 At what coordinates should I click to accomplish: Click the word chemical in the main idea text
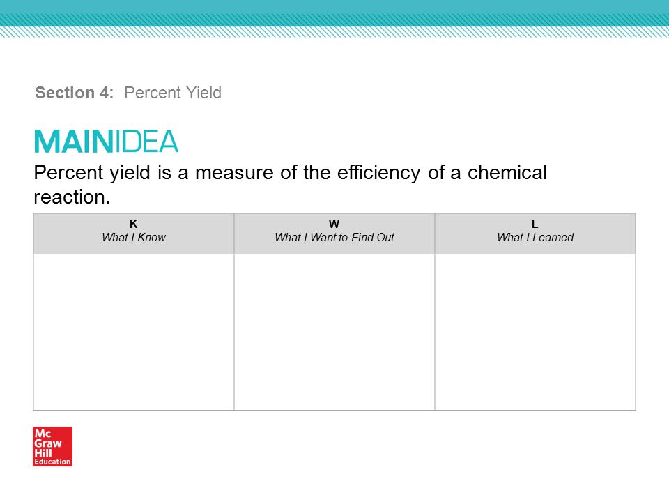pyautogui.click(x=507, y=172)
